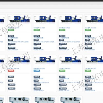Image resolution: width=103 pixels, height=103 pixels.
Task: Click the 工单目标量 label on 09# card
Action: click(37, 84)
